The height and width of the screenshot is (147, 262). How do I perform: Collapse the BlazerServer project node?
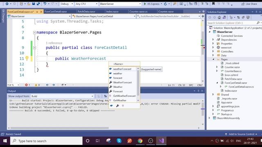pos(210,32)
